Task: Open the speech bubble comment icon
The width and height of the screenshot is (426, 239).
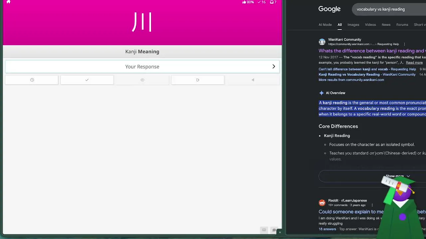Action: [x=274, y=230]
